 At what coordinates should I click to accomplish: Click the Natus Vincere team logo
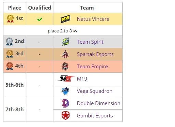(x=65, y=19)
